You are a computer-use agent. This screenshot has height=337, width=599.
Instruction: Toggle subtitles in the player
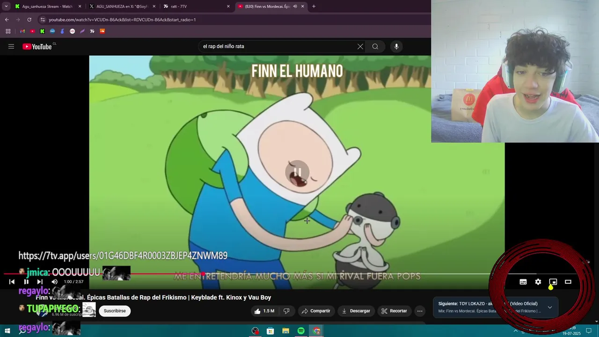click(523, 282)
